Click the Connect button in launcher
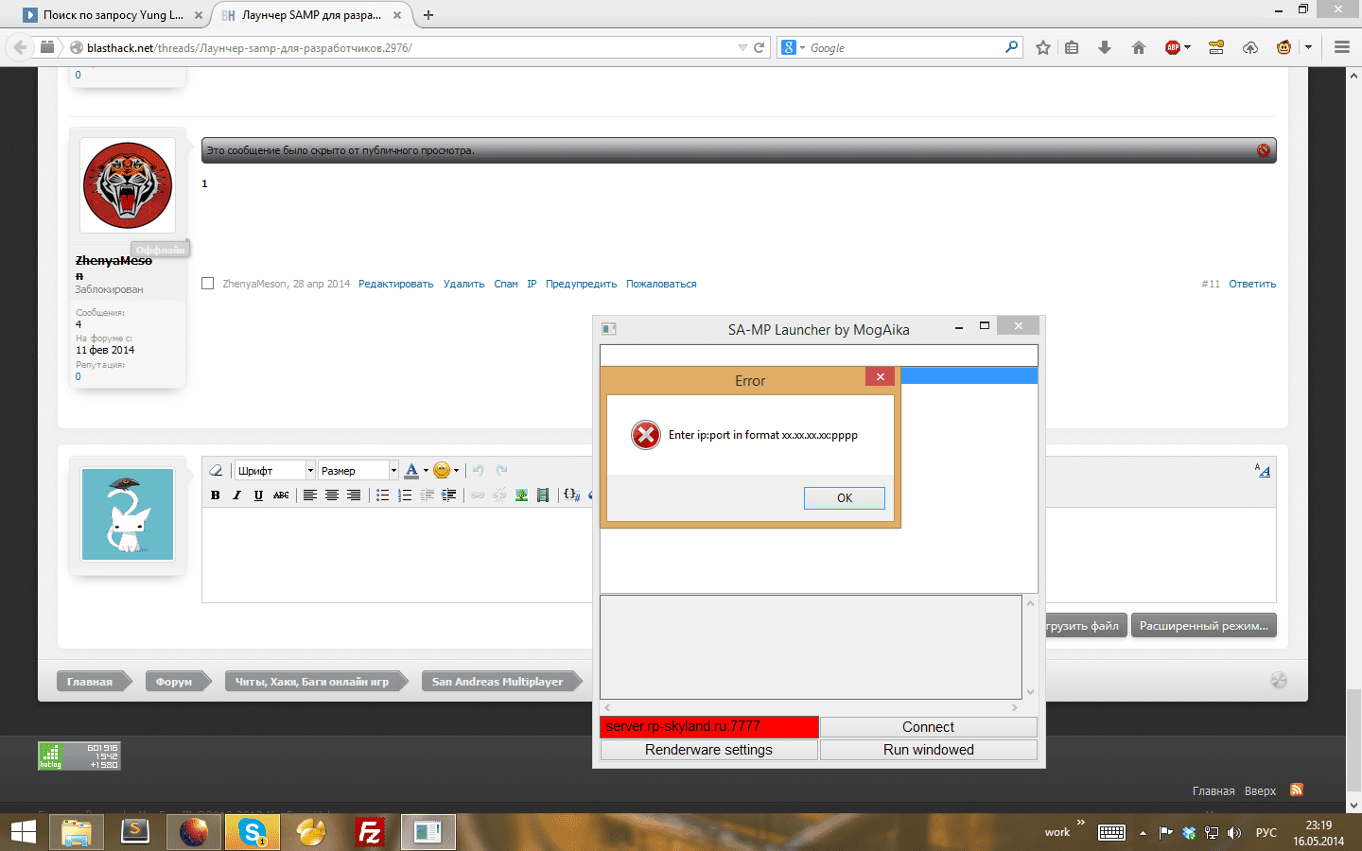 (928, 727)
